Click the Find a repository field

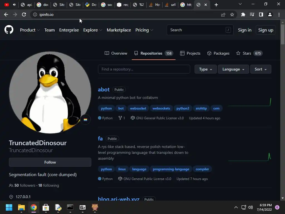tap(144, 69)
